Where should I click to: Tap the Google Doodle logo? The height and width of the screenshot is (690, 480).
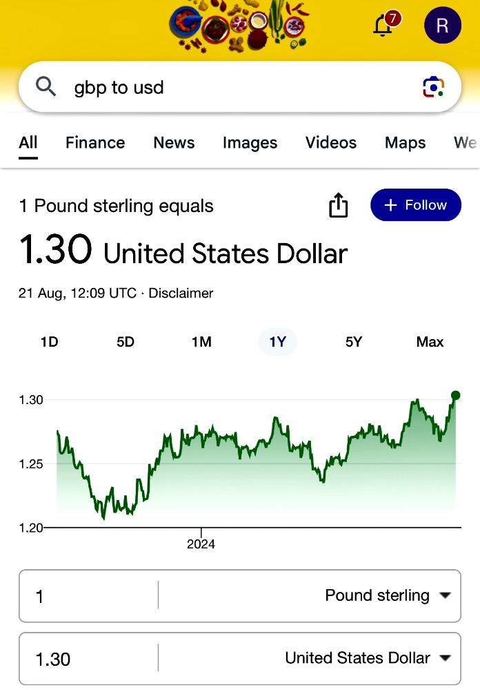click(x=237, y=26)
